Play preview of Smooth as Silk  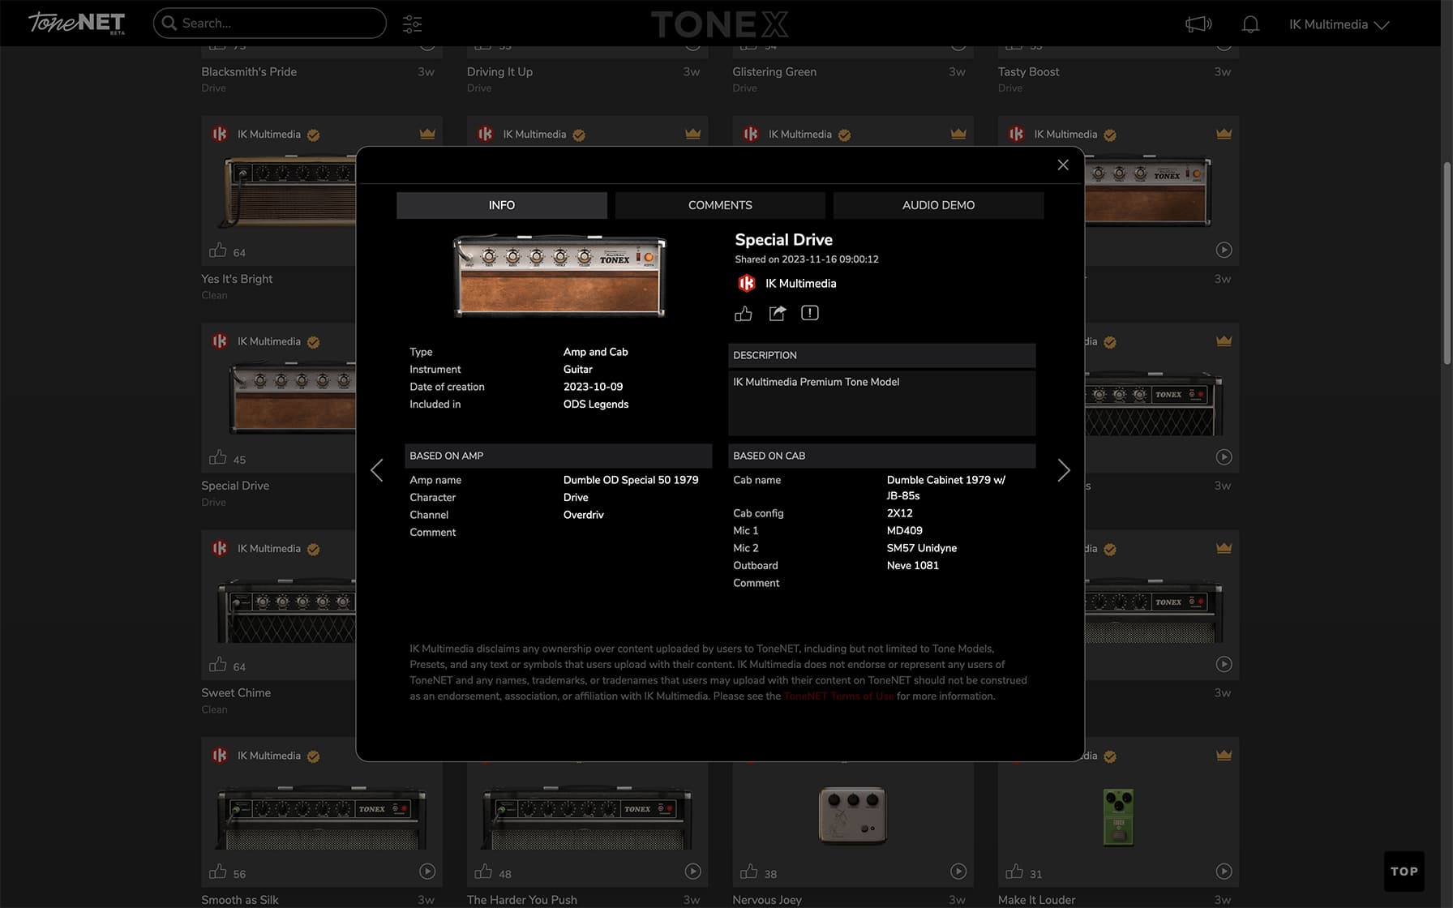pyautogui.click(x=427, y=872)
